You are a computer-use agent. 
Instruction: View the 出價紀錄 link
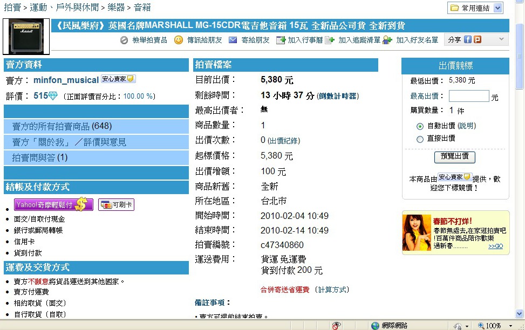tap(284, 141)
